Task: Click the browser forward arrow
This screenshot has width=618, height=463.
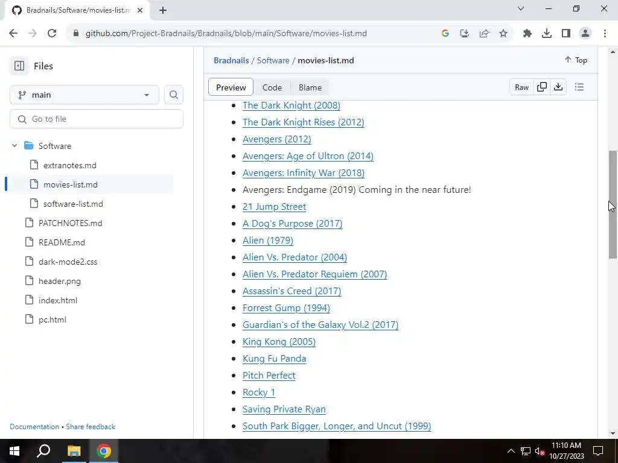Action: [x=33, y=34]
